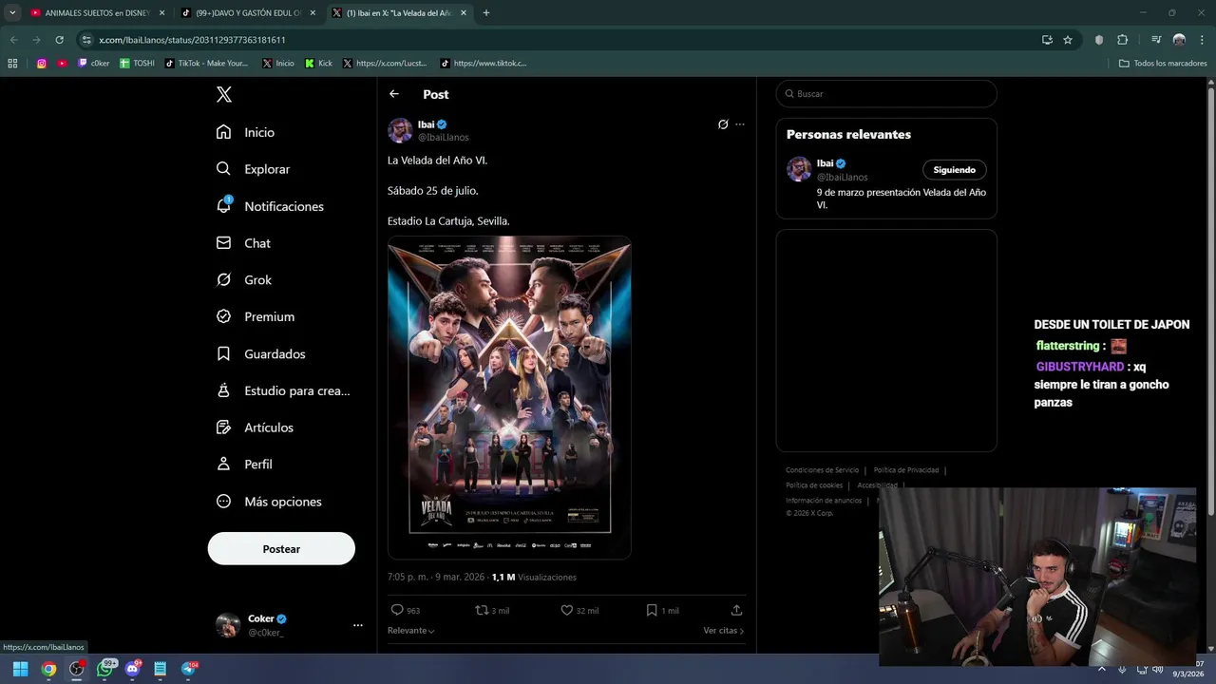Click the Estudio para creadores icon
The image size is (1216, 684).
pos(223,390)
